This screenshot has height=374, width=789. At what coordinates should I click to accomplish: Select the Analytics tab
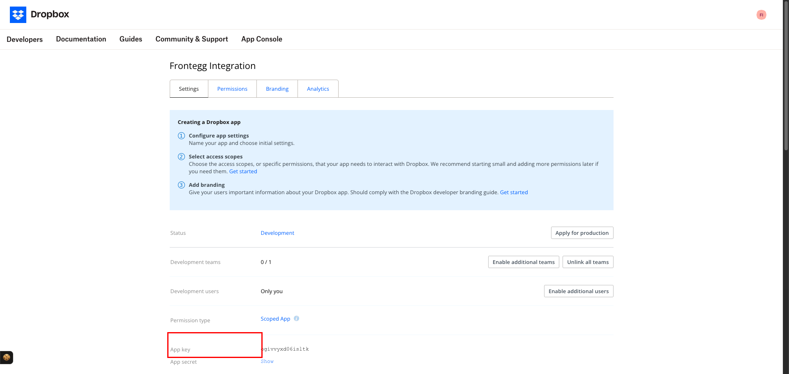coord(318,89)
